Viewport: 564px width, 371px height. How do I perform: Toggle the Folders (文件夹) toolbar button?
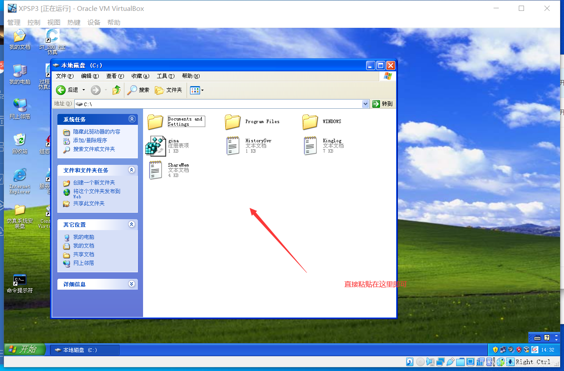click(x=169, y=90)
